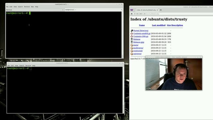The height and width of the screenshot is (120, 213).
Task: Open View menu in mirror1 terminal
Action: click(15, 7)
